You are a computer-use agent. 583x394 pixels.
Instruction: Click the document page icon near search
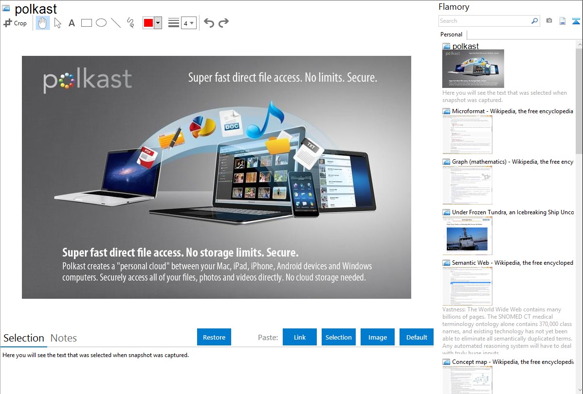(563, 21)
